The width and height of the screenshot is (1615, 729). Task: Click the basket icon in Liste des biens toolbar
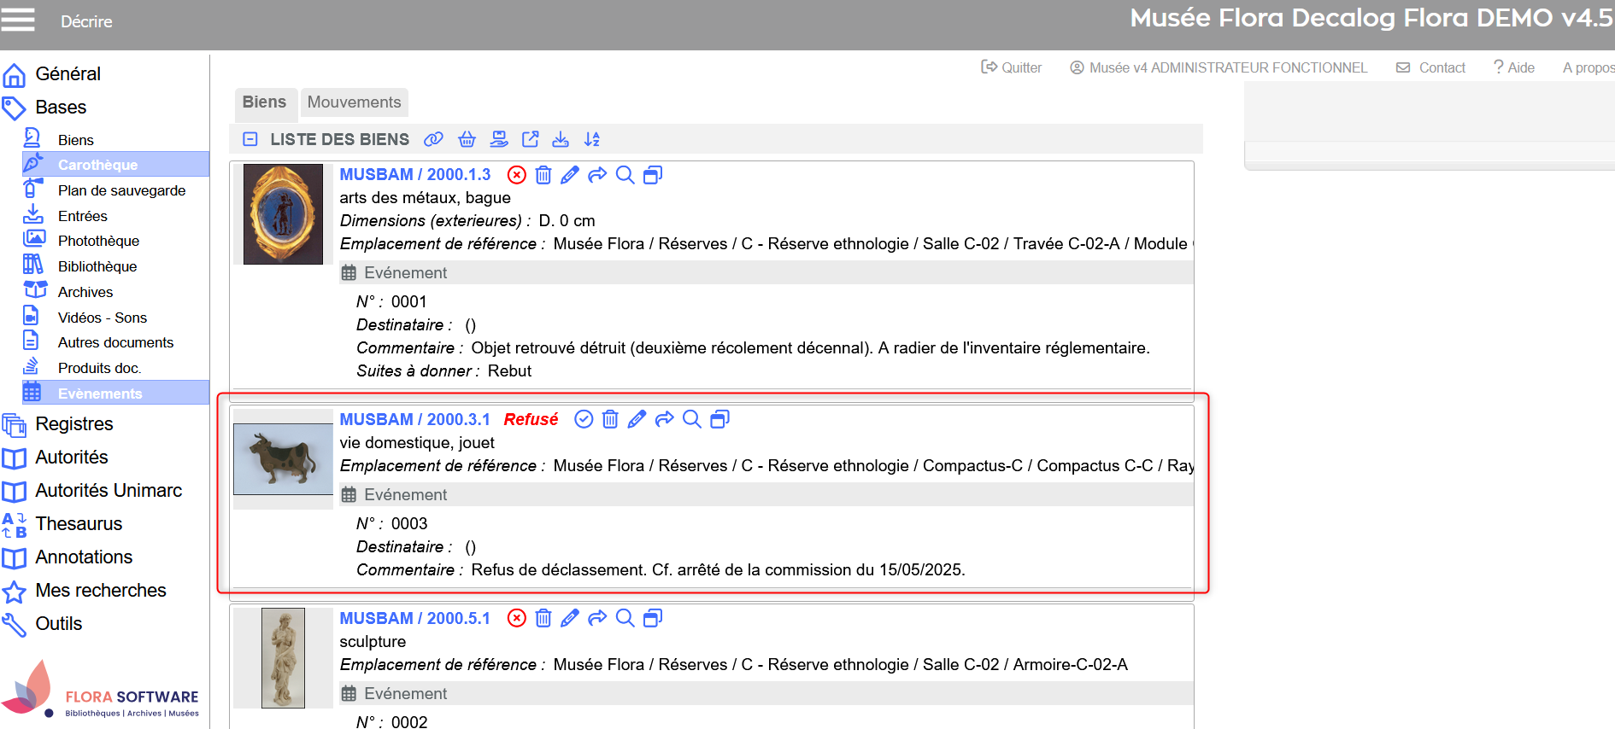467,139
